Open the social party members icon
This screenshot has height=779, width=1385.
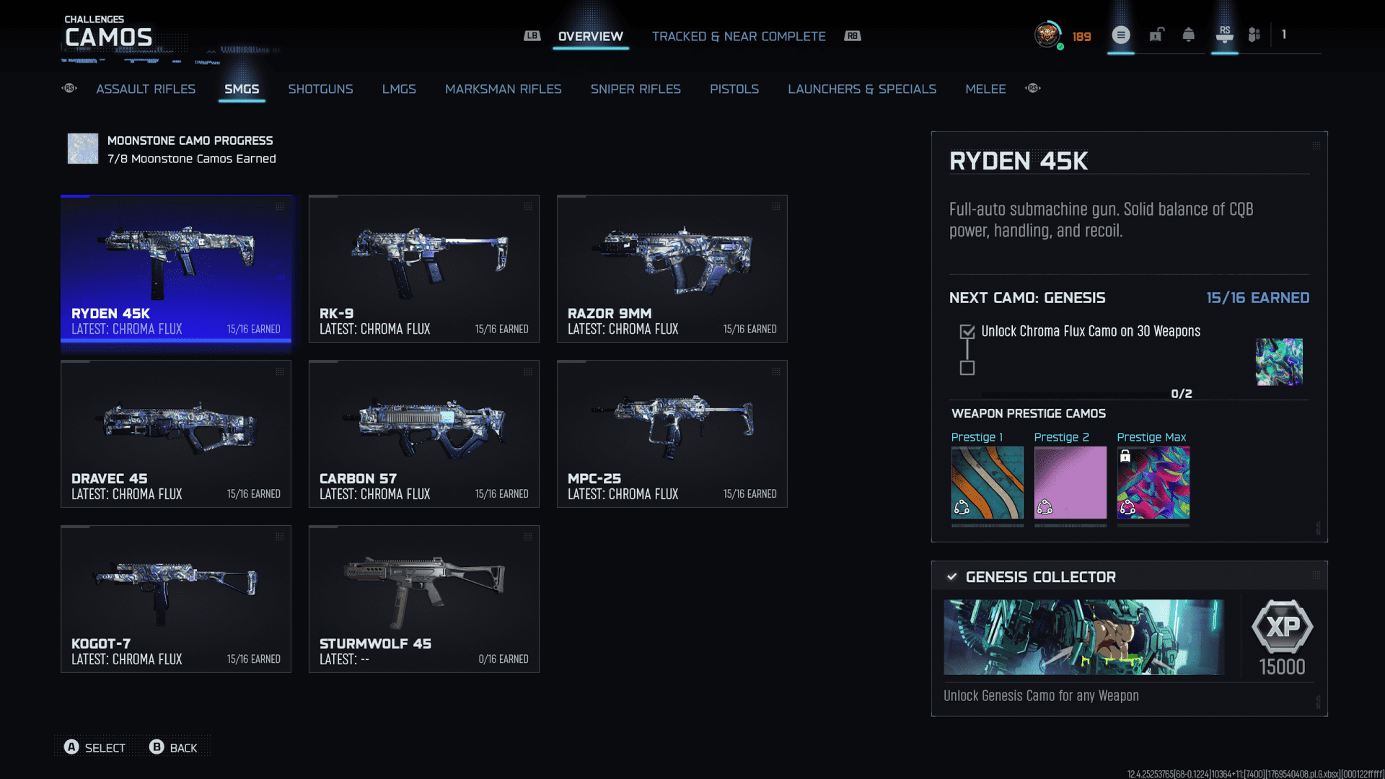tap(1254, 35)
